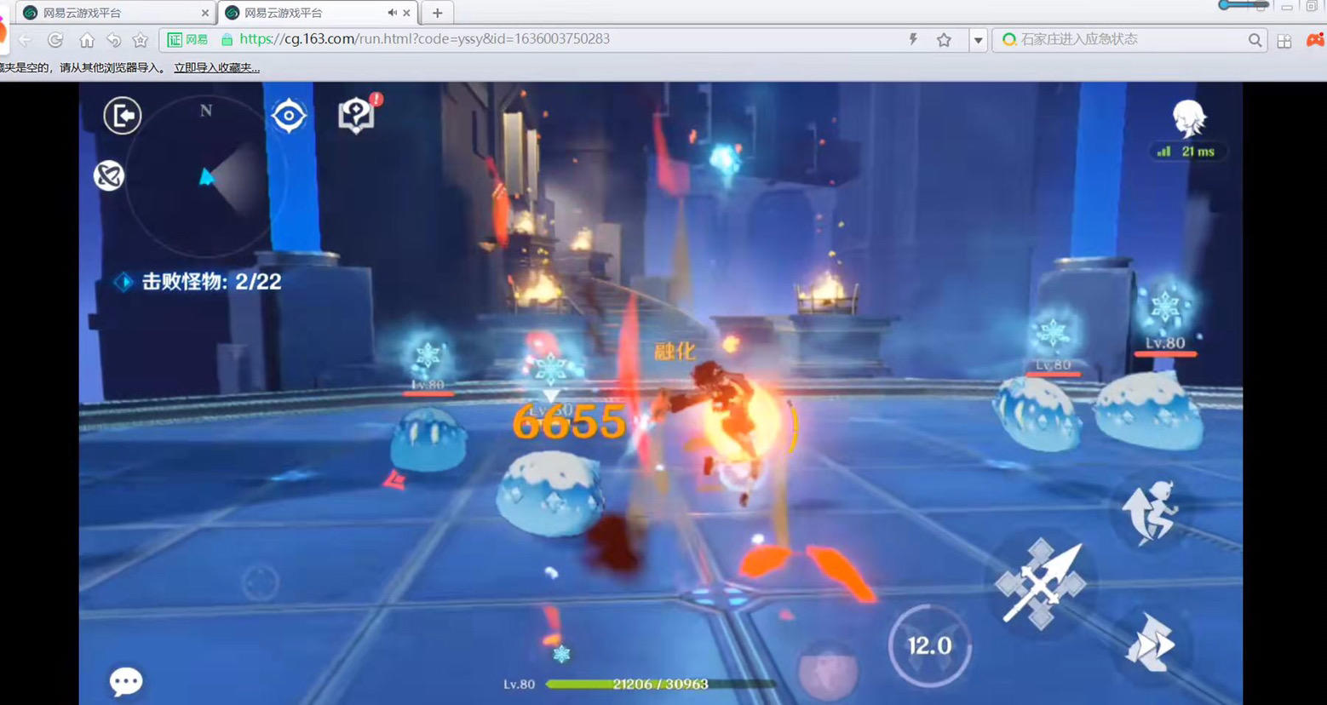The width and height of the screenshot is (1327, 705).
Task: Reload the page with the refresh icon
Action: (55, 40)
